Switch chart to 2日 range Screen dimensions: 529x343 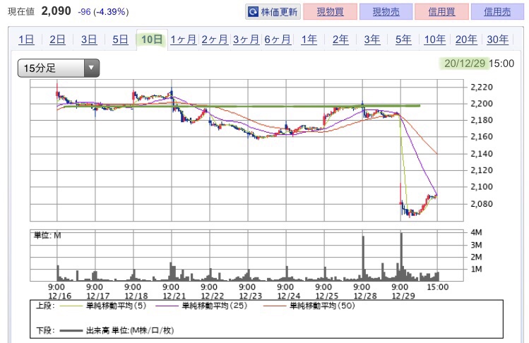click(x=57, y=40)
